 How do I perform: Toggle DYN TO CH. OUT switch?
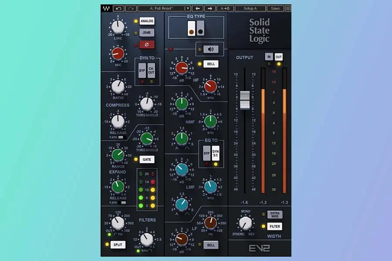tap(151, 70)
